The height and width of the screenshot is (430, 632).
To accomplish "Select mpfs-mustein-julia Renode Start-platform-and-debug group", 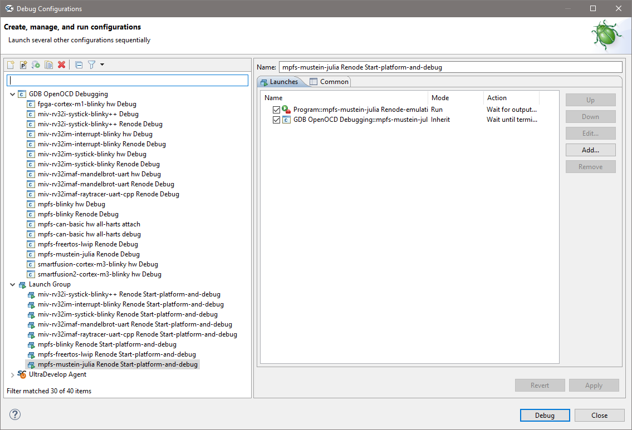I will (x=117, y=365).
